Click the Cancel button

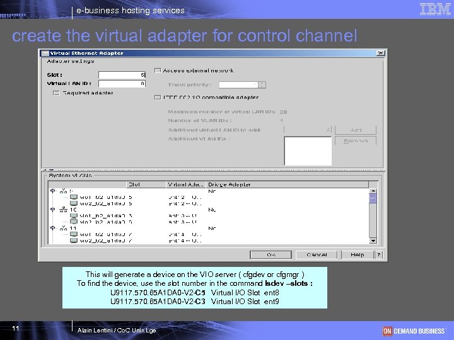[317, 255]
